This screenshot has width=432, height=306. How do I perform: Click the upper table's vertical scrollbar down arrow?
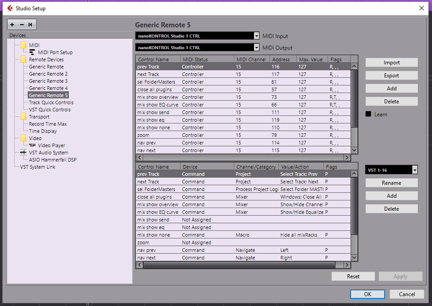click(354, 150)
